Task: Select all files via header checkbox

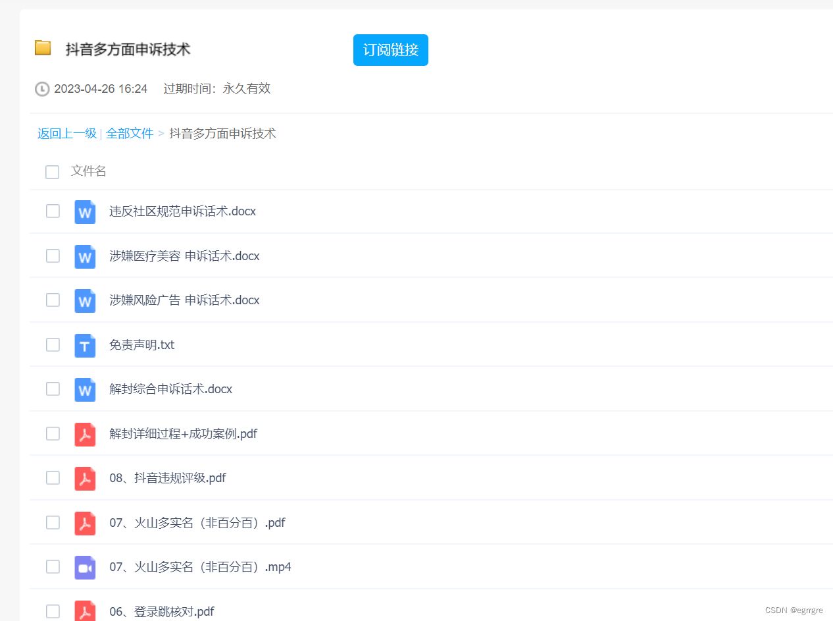Action: (x=52, y=172)
